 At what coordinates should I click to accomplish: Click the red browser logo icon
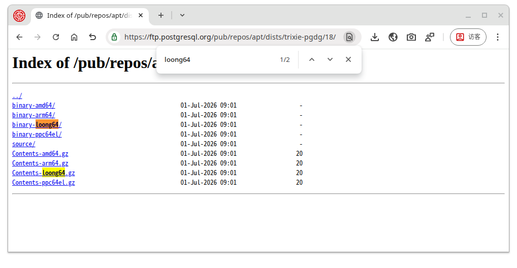tap(19, 16)
